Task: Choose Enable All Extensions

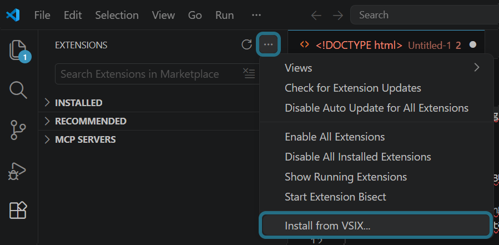Action: [x=376, y=137]
